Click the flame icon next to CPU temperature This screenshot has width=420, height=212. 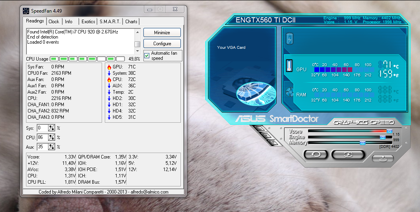[x=109, y=79]
